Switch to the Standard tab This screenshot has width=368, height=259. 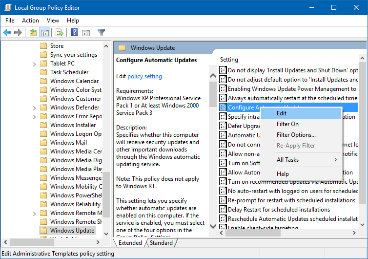click(x=161, y=243)
